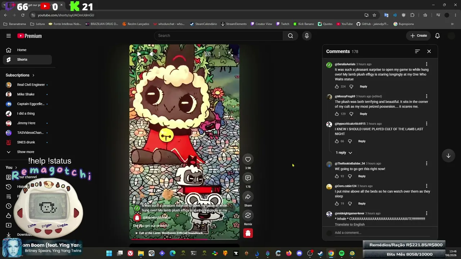This screenshot has width=461, height=259.
Task: Open the Twitch bookmark
Action: click(283, 24)
